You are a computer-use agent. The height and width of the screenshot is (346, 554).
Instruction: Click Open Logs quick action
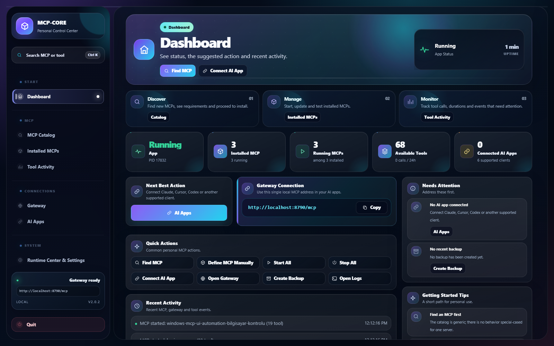pos(359,278)
